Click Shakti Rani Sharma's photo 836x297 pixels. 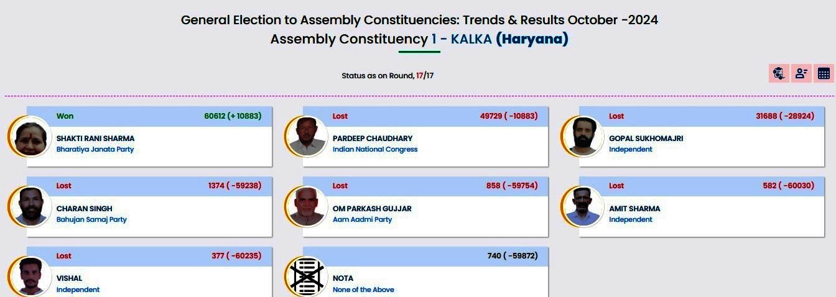click(30, 137)
